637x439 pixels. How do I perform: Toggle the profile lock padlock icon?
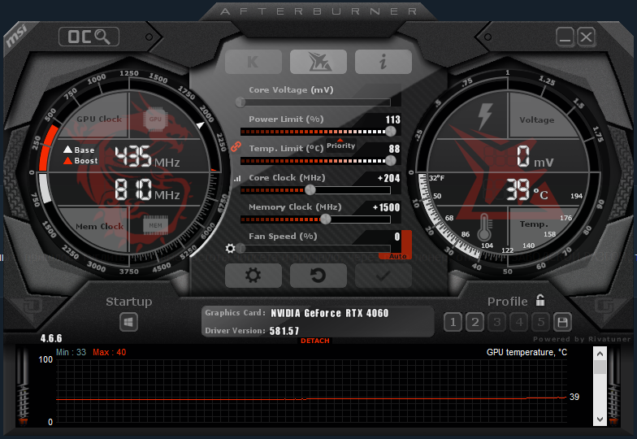click(539, 300)
